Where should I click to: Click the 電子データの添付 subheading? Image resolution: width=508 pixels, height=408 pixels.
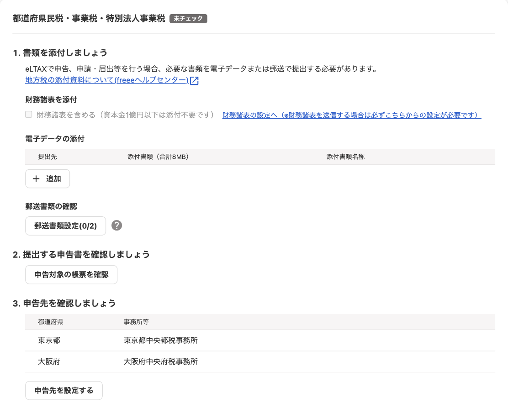[55, 139]
